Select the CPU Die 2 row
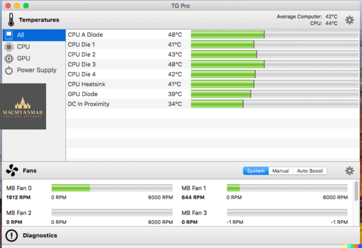 (x=212, y=54)
